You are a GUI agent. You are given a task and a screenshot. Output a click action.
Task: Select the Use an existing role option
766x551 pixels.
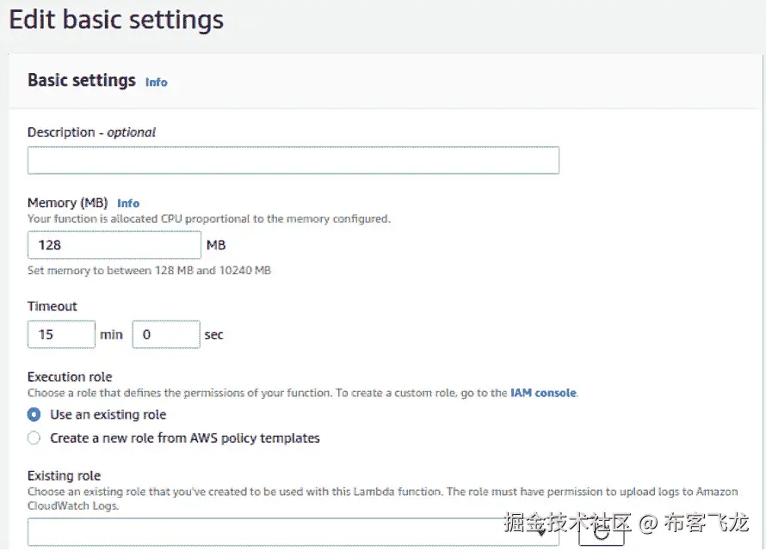coord(33,414)
